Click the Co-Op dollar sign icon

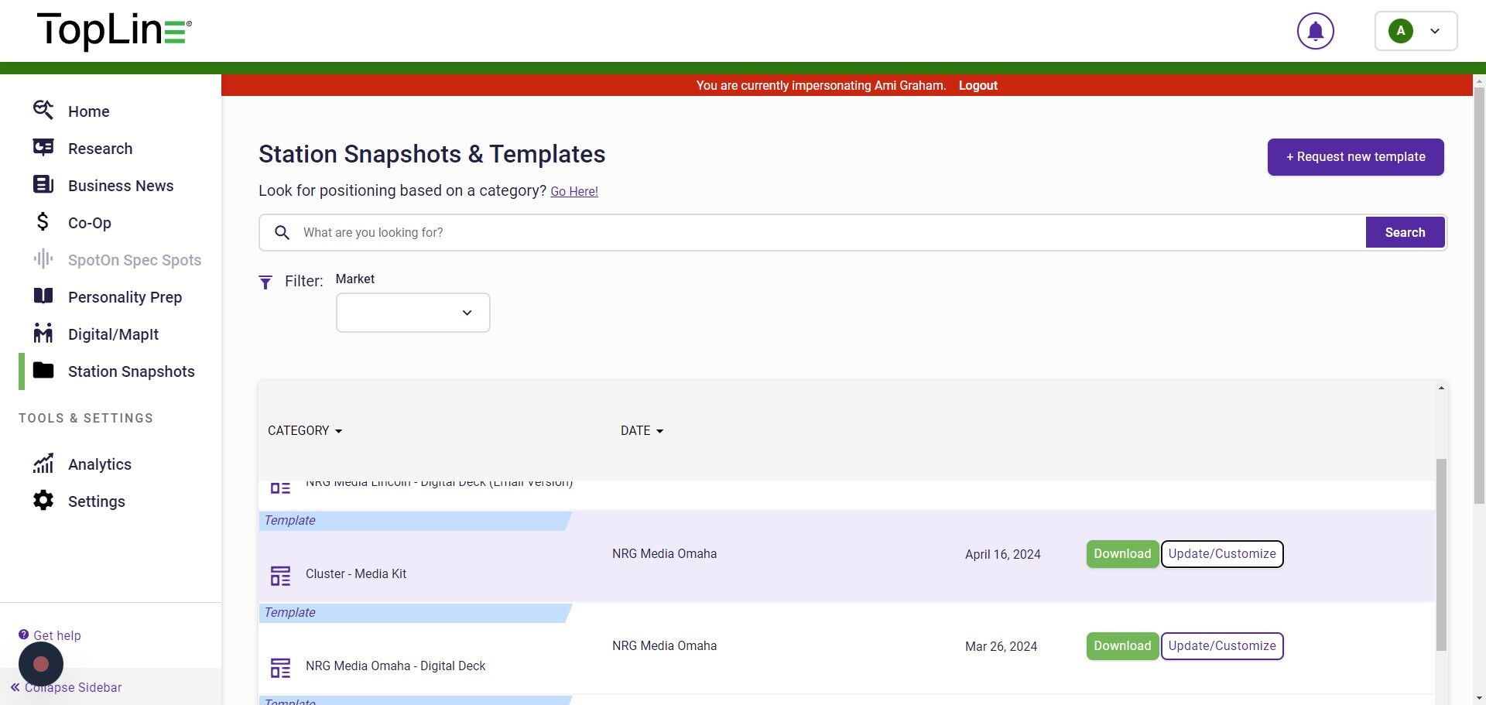click(x=43, y=222)
